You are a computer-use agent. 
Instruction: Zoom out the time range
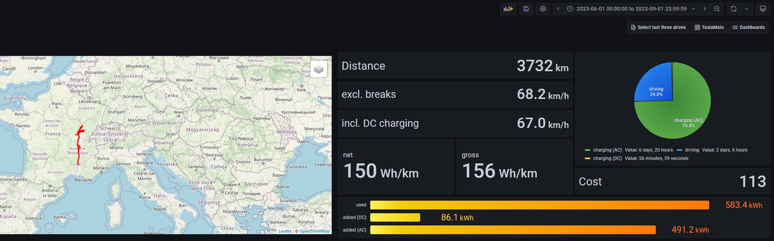click(x=717, y=9)
